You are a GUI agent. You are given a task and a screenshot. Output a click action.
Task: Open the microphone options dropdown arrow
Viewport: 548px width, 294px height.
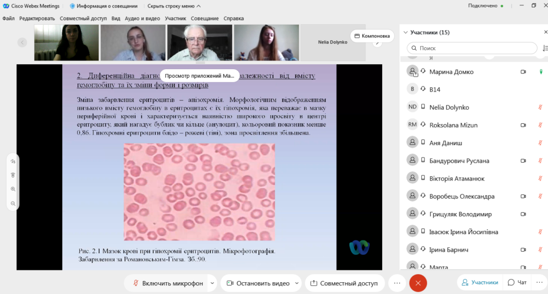[x=212, y=283]
